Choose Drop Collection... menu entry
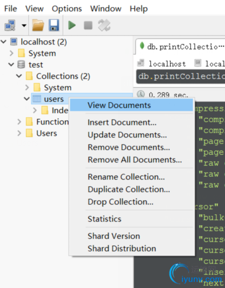Image resolution: width=225 pixels, height=288 pixels. click(131, 202)
